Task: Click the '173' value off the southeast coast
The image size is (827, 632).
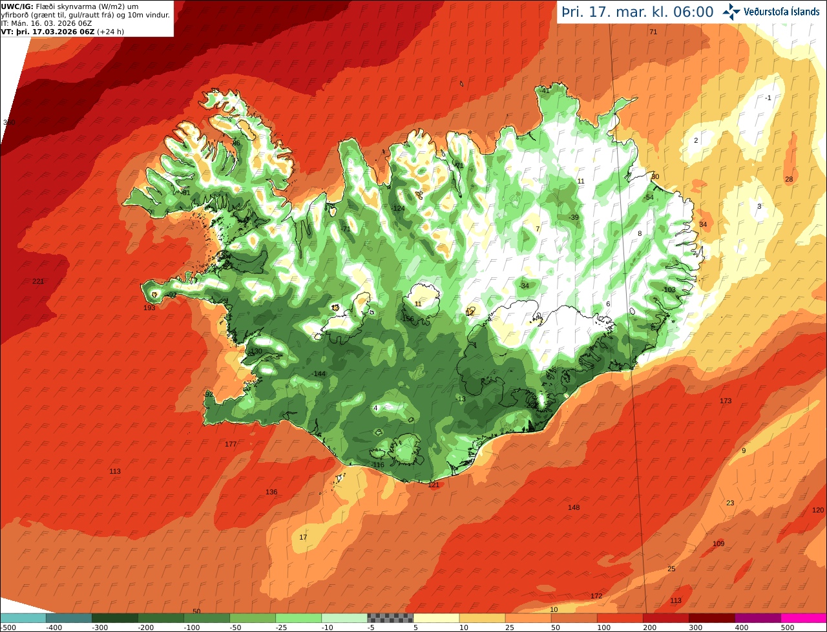Action: tap(726, 401)
